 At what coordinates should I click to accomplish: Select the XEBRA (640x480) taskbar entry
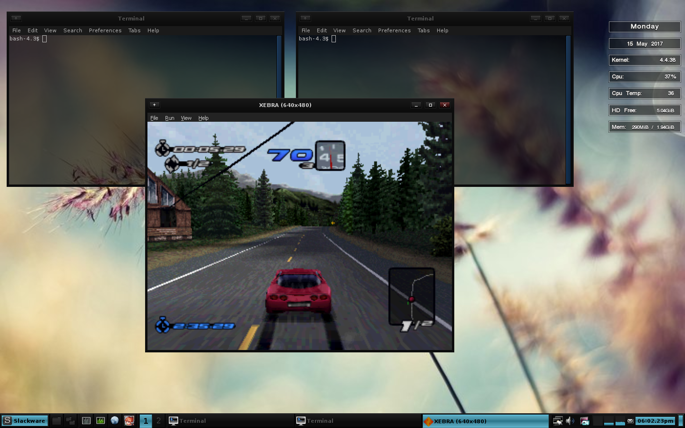point(486,421)
